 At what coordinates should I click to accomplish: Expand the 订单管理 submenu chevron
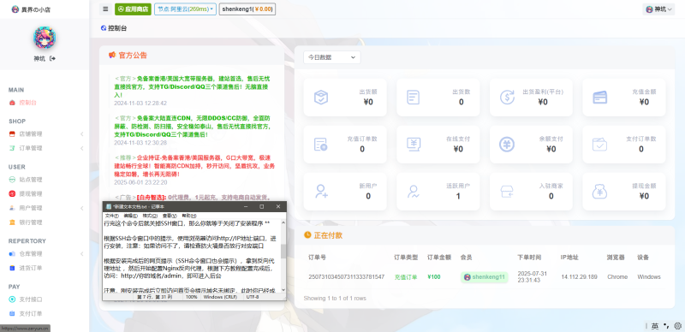click(81, 149)
